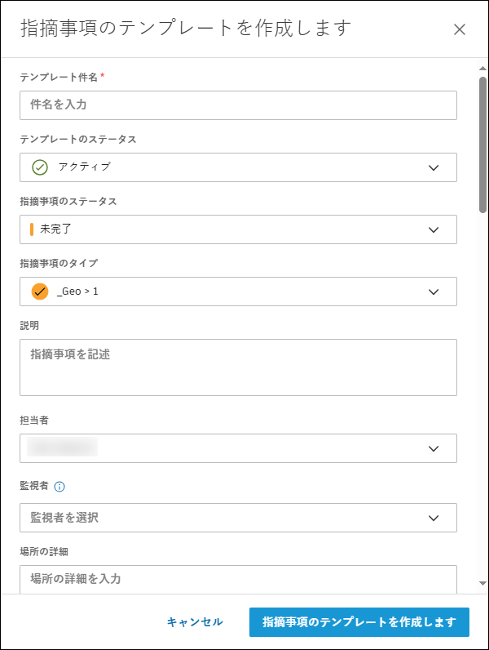Viewport: 489px width, 650px height.
Task: Click the info icon next to 監視者
Action: point(59,486)
